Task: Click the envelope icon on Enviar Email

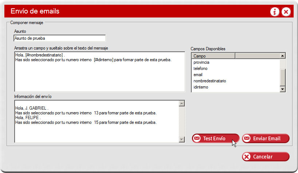Action: (247, 138)
